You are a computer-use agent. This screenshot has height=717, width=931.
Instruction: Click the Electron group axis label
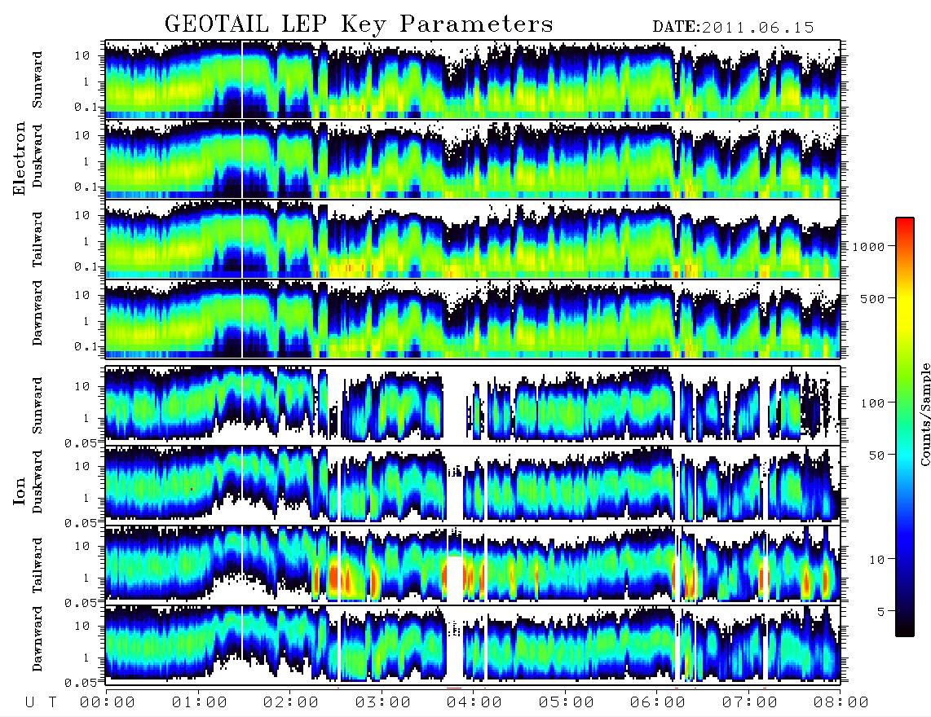[x=20, y=158]
